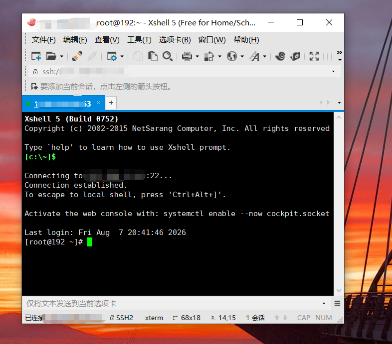This screenshot has width=392, height=344.
Task: Close the session tab with X
Action: 99,103
